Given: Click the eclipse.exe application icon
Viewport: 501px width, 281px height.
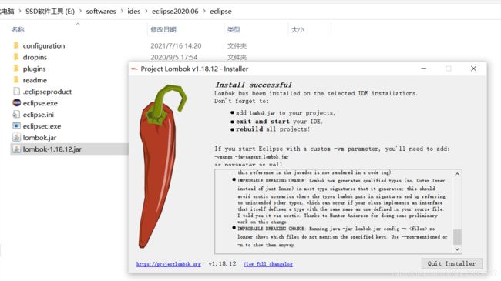Looking at the screenshot, I should click(x=16, y=103).
